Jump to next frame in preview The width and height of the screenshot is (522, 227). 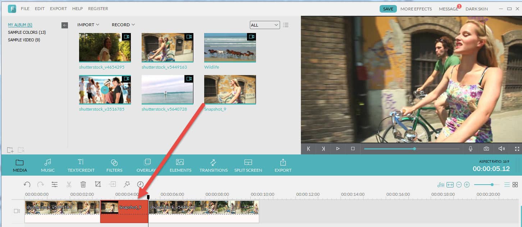323,149
